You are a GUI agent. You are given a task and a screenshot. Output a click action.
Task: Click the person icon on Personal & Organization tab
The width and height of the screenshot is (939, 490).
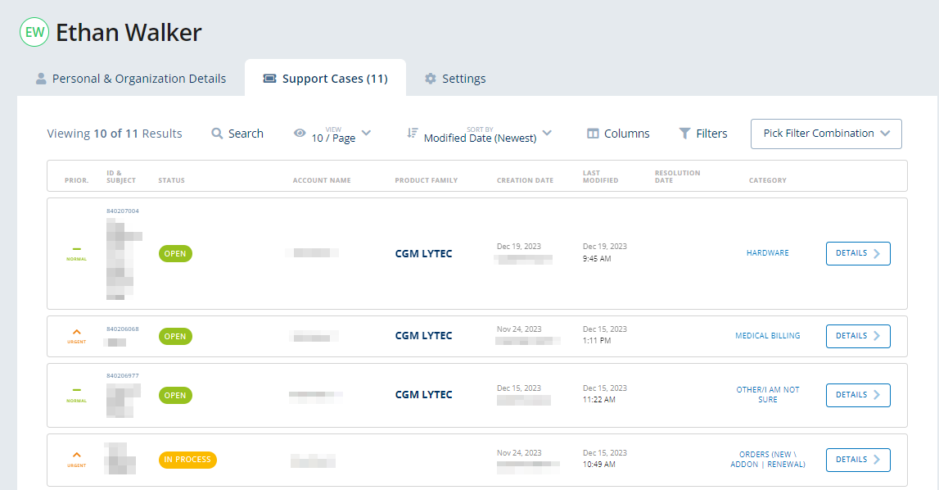[40, 78]
